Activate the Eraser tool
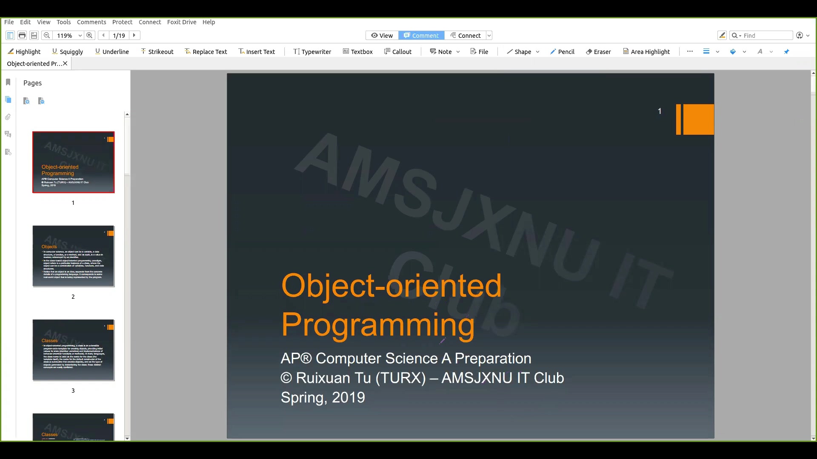The image size is (817, 459). tap(598, 51)
